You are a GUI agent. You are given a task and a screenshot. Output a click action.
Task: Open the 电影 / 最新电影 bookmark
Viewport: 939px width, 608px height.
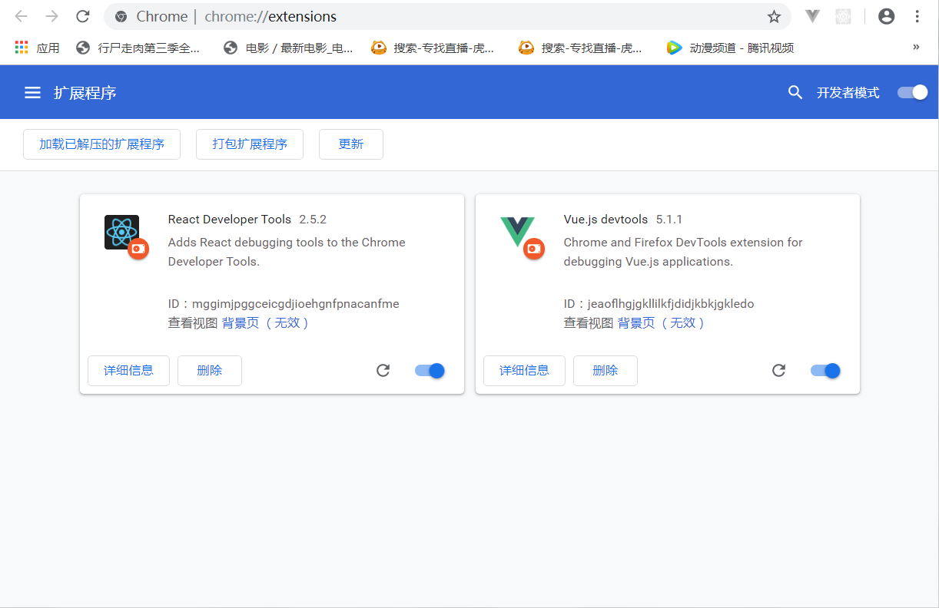[x=288, y=48]
